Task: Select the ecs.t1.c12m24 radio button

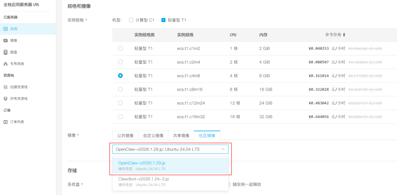Action: click(x=121, y=103)
